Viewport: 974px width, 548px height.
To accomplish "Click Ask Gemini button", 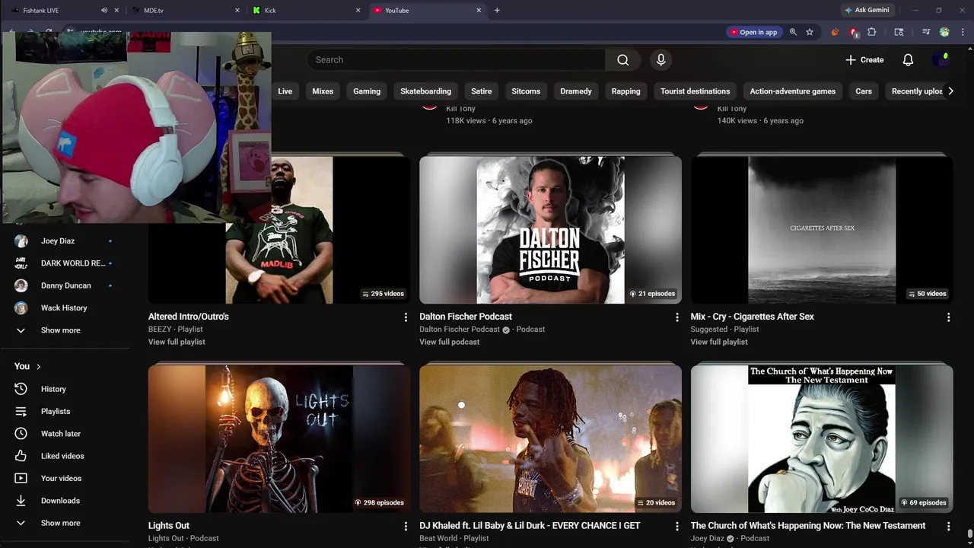I will [866, 10].
